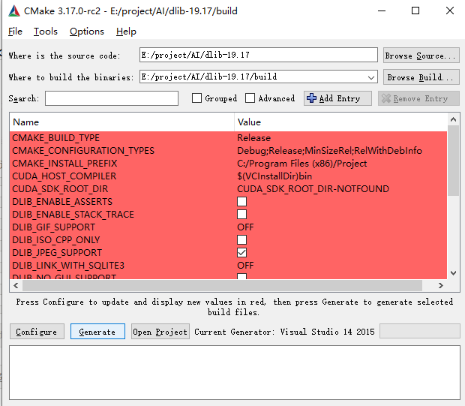Select the CMAKE_BUILD_TYPE entry

tap(55, 137)
